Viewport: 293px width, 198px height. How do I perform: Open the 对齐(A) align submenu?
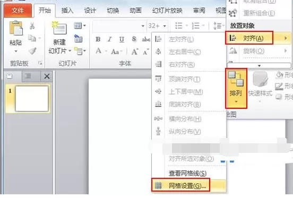click(258, 38)
